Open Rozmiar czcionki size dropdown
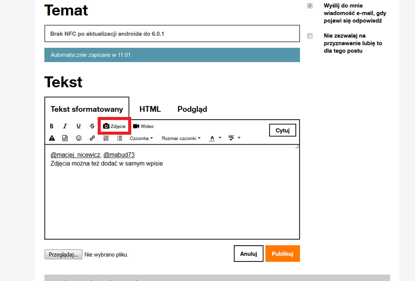The height and width of the screenshot is (281, 415). 181,138
